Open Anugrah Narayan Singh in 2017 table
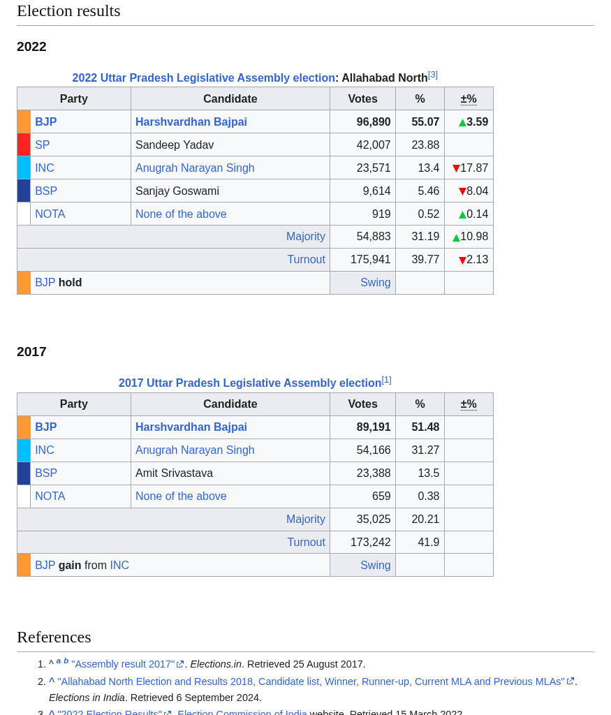611x715 pixels. 194,450
